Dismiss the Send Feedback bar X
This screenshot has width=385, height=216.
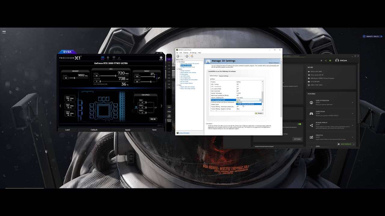tap(354, 144)
